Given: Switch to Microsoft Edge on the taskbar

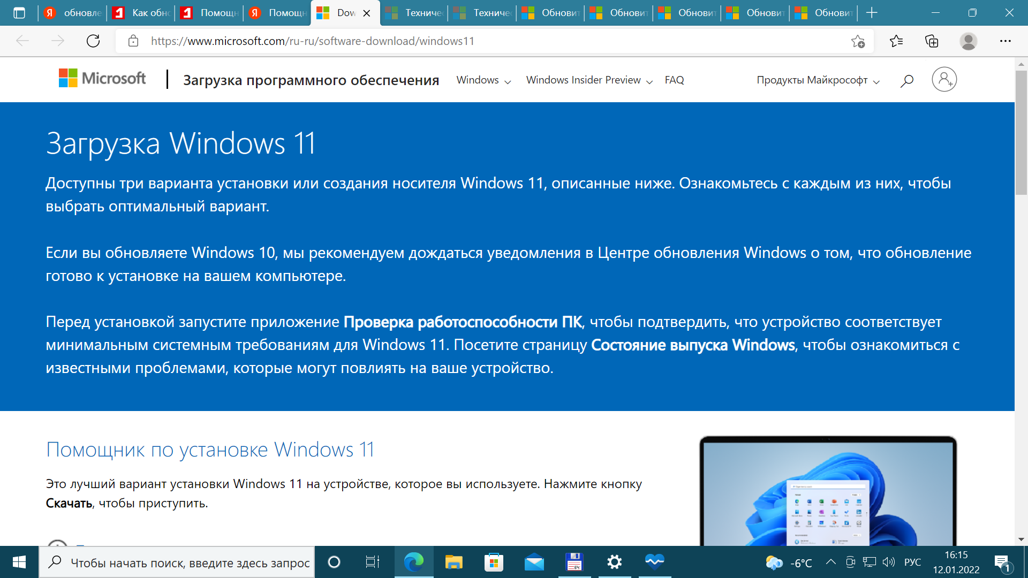Looking at the screenshot, I should pyautogui.click(x=414, y=562).
